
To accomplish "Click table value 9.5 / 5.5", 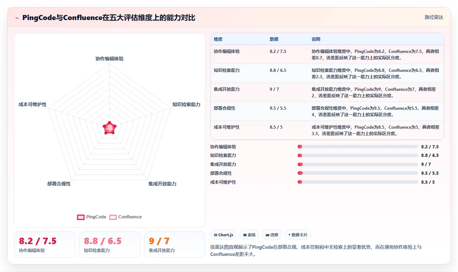I will (278, 108).
